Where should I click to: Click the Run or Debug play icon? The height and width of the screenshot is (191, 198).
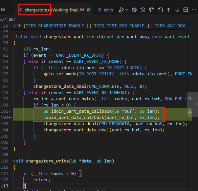point(121,10)
